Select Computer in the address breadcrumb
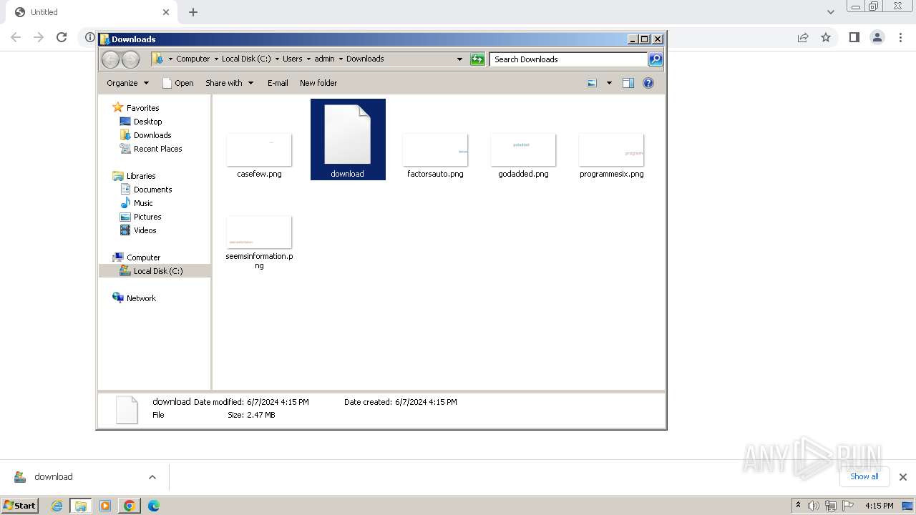The width and height of the screenshot is (916, 515). [193, 59]
